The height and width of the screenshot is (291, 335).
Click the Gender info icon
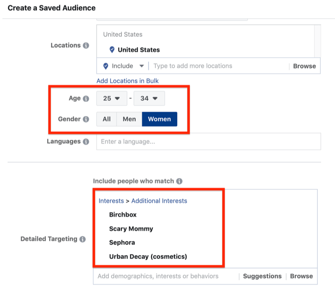click(86, 119)
